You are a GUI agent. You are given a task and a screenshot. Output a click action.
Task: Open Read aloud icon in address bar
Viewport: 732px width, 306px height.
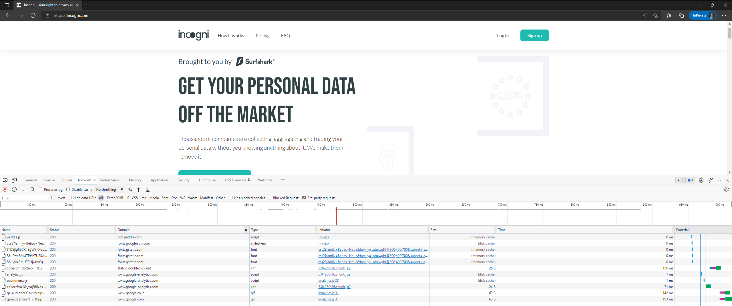[x=645, y=15]
